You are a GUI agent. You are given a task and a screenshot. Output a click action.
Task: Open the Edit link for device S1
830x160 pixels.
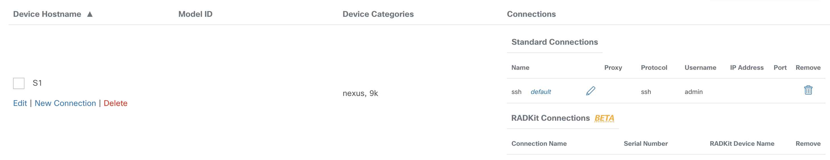20,103
